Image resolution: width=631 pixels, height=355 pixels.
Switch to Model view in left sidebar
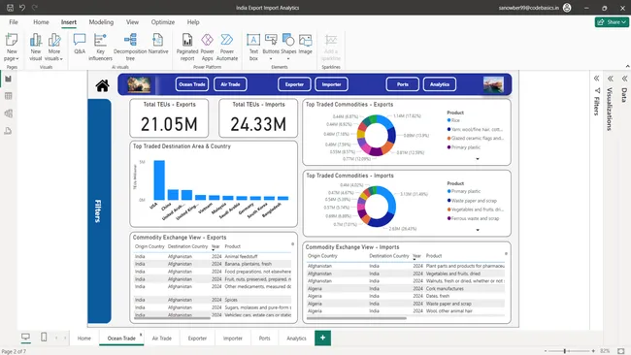click(8, 113)
